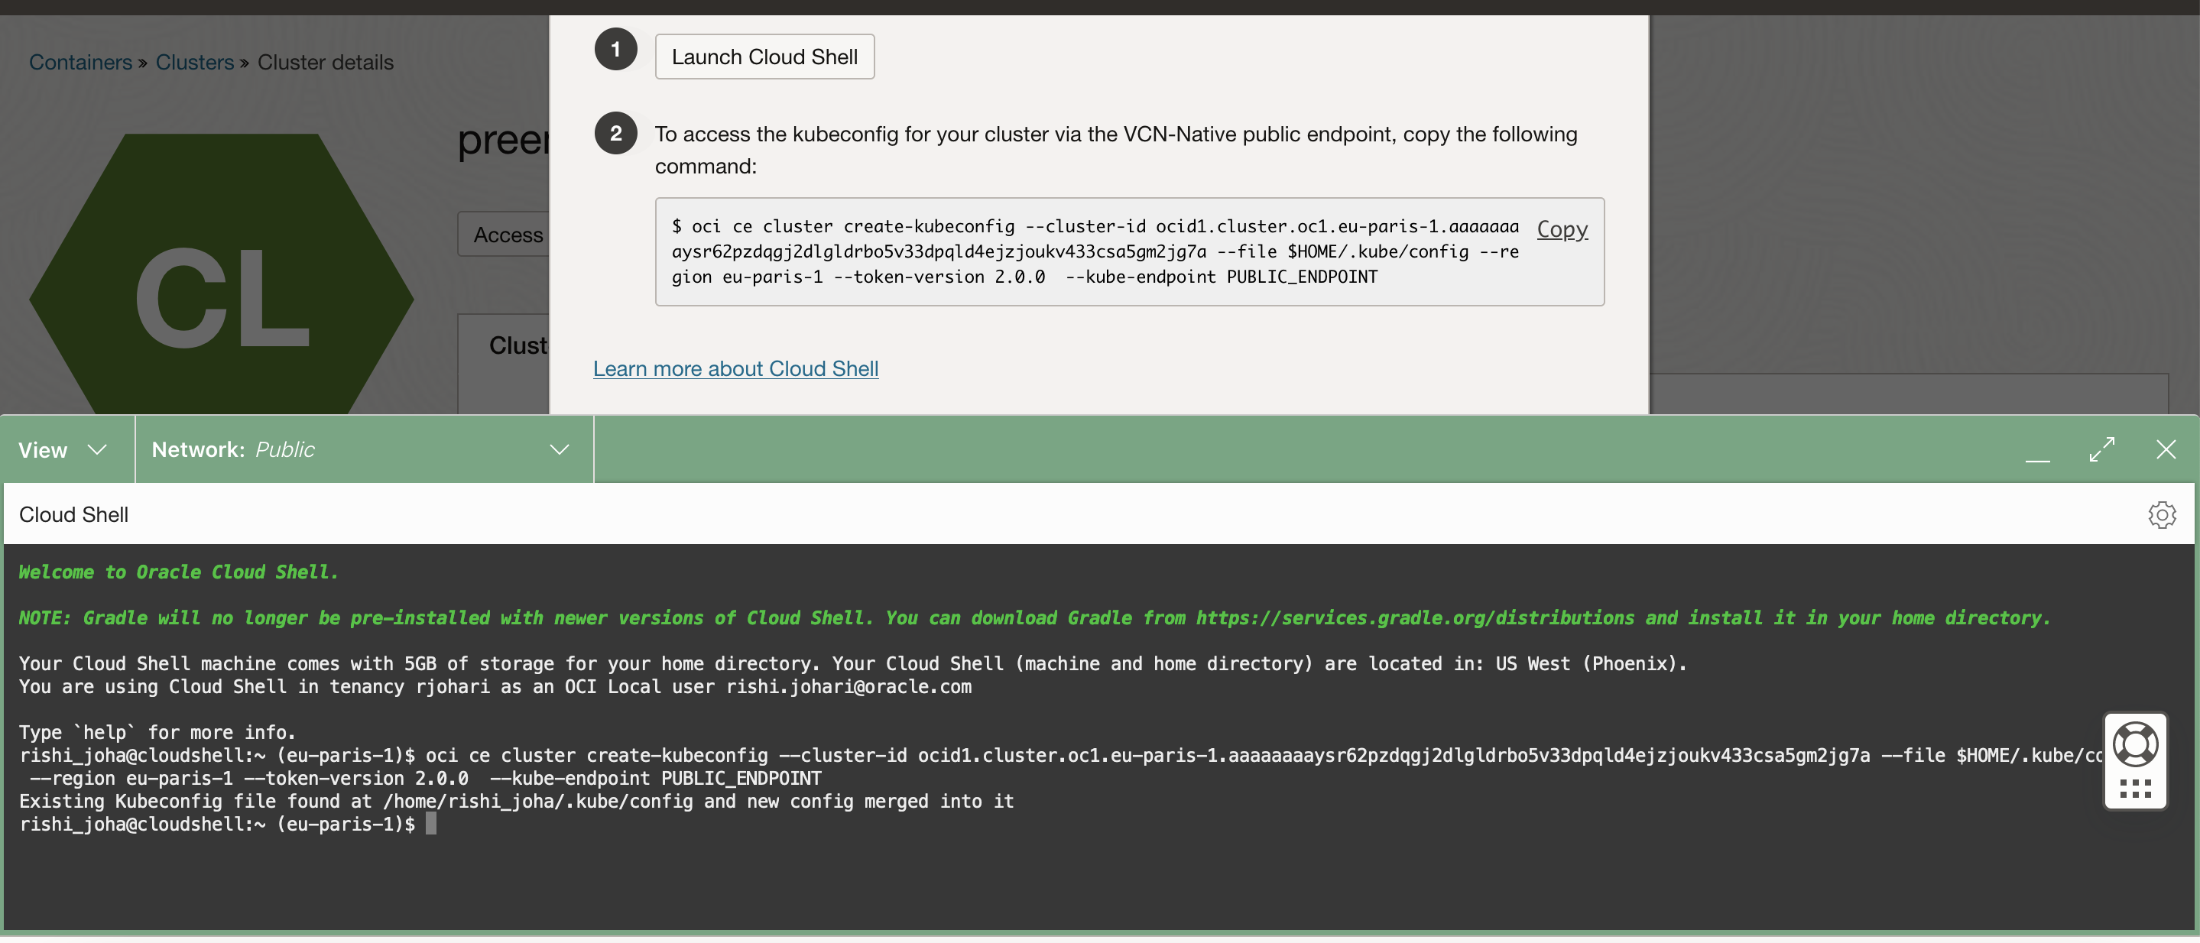The image size is (2200, 943).
Task: Click the help lifebuoy icon
Action: coord(2136,746)
